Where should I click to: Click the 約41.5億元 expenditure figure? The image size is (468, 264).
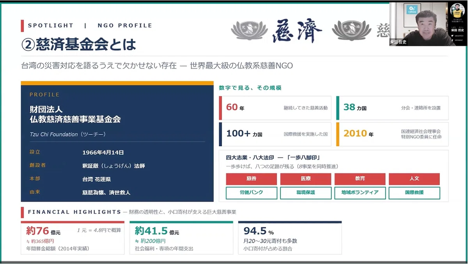pyautogui.click(x=157, y=231)
